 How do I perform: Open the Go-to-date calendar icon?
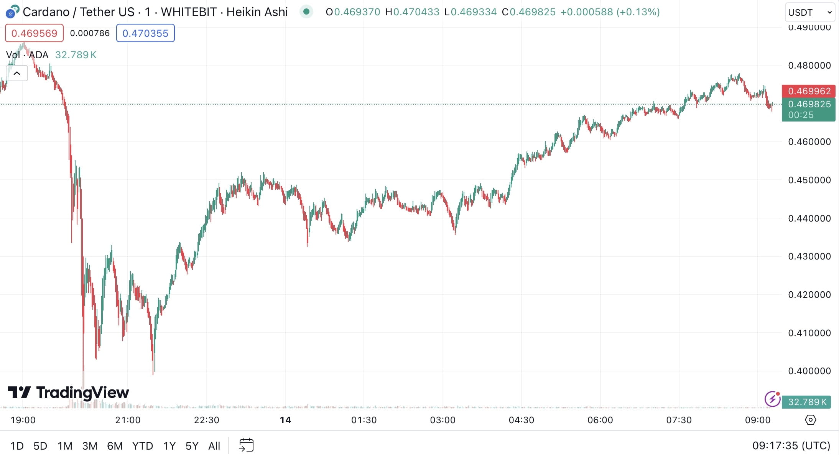coord(247,445)
